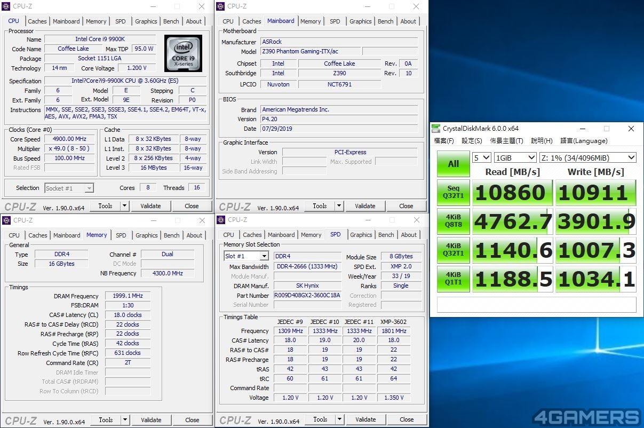644x428 pixels.
Task: Click the DRAM Frequency value '1999.1 MHz'
Action: click(x=128, y=296)
